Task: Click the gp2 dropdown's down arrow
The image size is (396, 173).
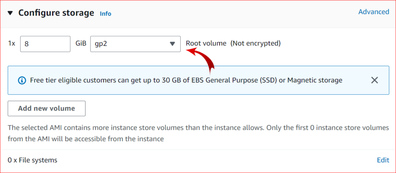Action: click(x=172, y=44)
